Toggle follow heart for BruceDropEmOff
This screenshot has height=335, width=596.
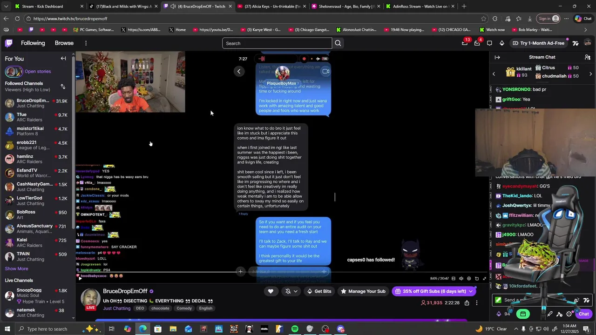271,291
